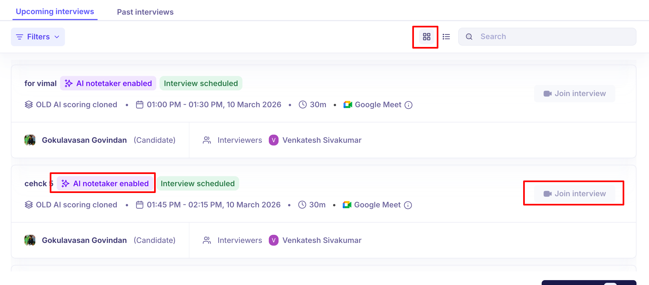
Task: Click info icon beside second Google Meet
Action: [408, 205]
